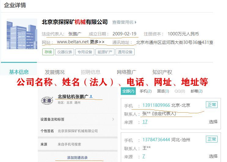The width and height of the screenshot is (227, 162).
Task: Select the 存续 status tag
Action: coord(48,52)
